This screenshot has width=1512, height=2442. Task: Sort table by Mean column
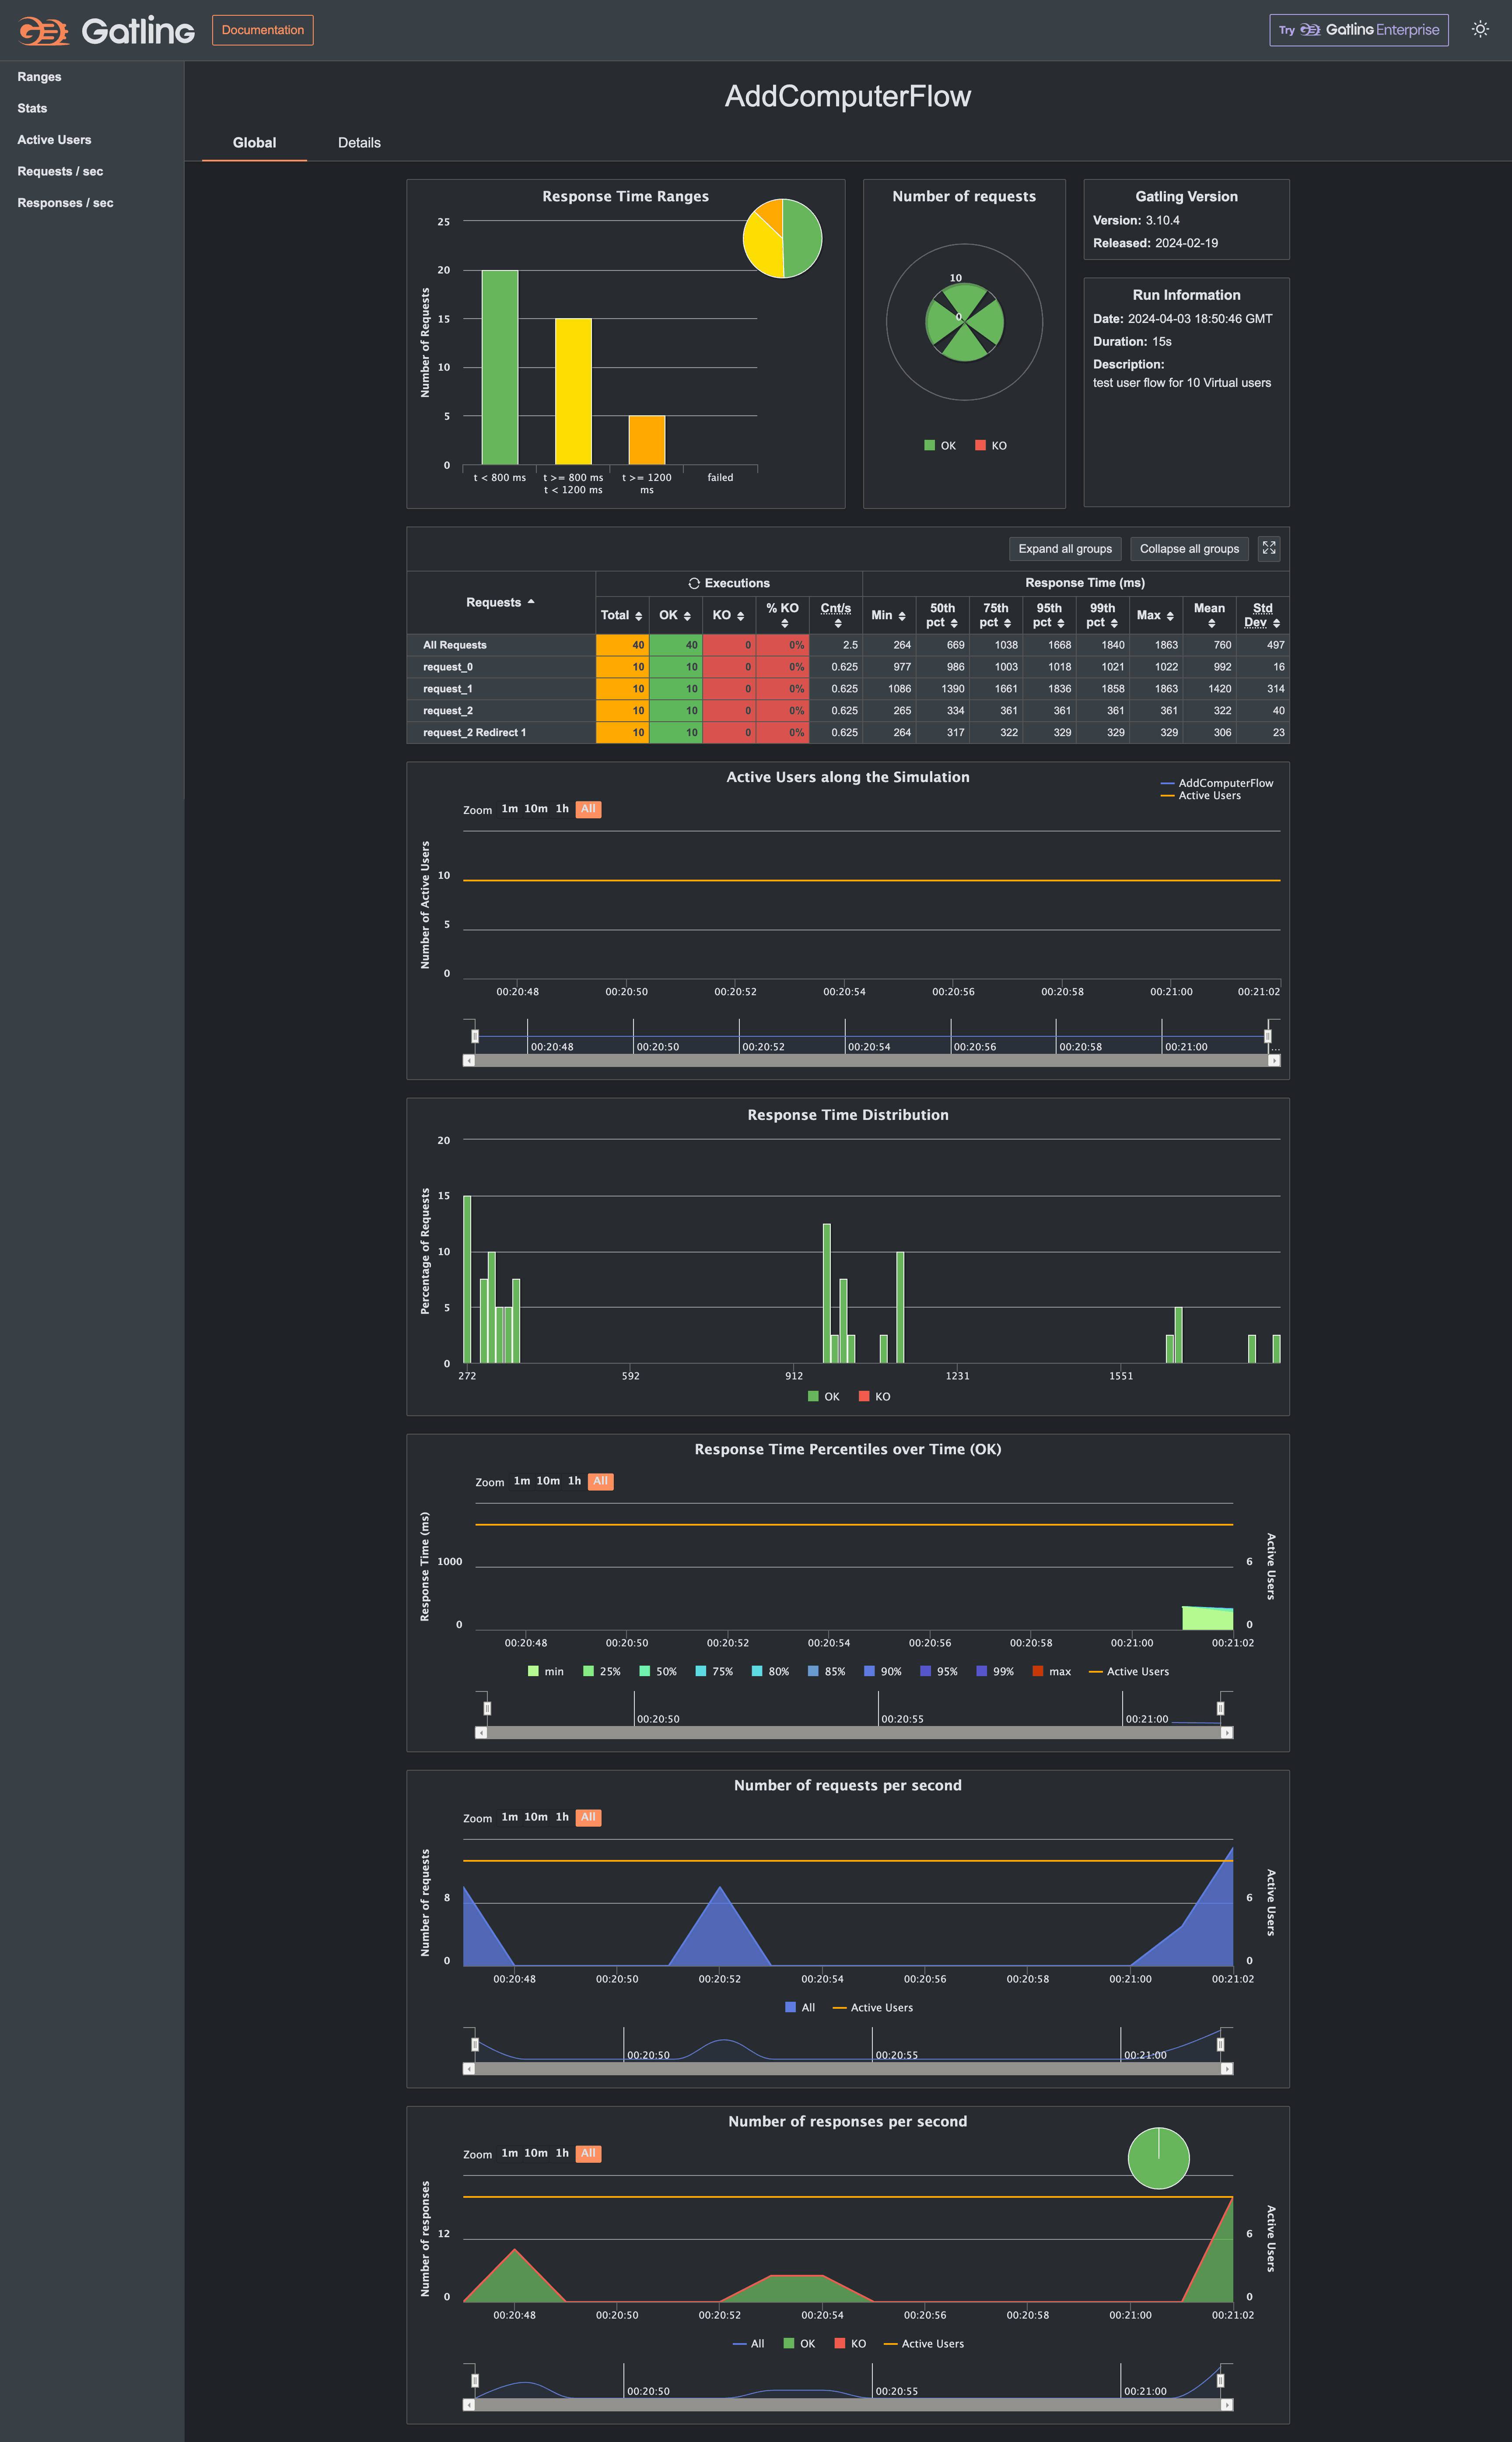[x=1211, y=623]
